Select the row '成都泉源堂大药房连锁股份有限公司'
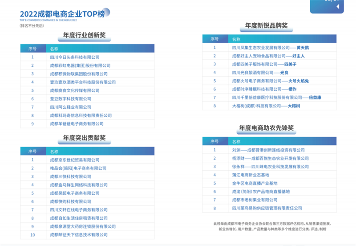The height and width of the screenshot is (246, 356). coord(87,226)
